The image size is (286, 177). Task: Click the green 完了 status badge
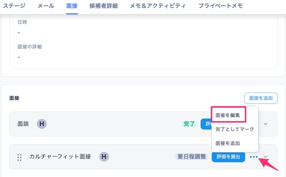pos(189,124)
